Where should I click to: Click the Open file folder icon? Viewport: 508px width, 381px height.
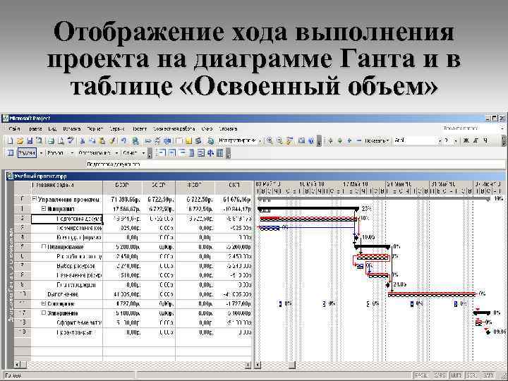[x=20, y=140]
